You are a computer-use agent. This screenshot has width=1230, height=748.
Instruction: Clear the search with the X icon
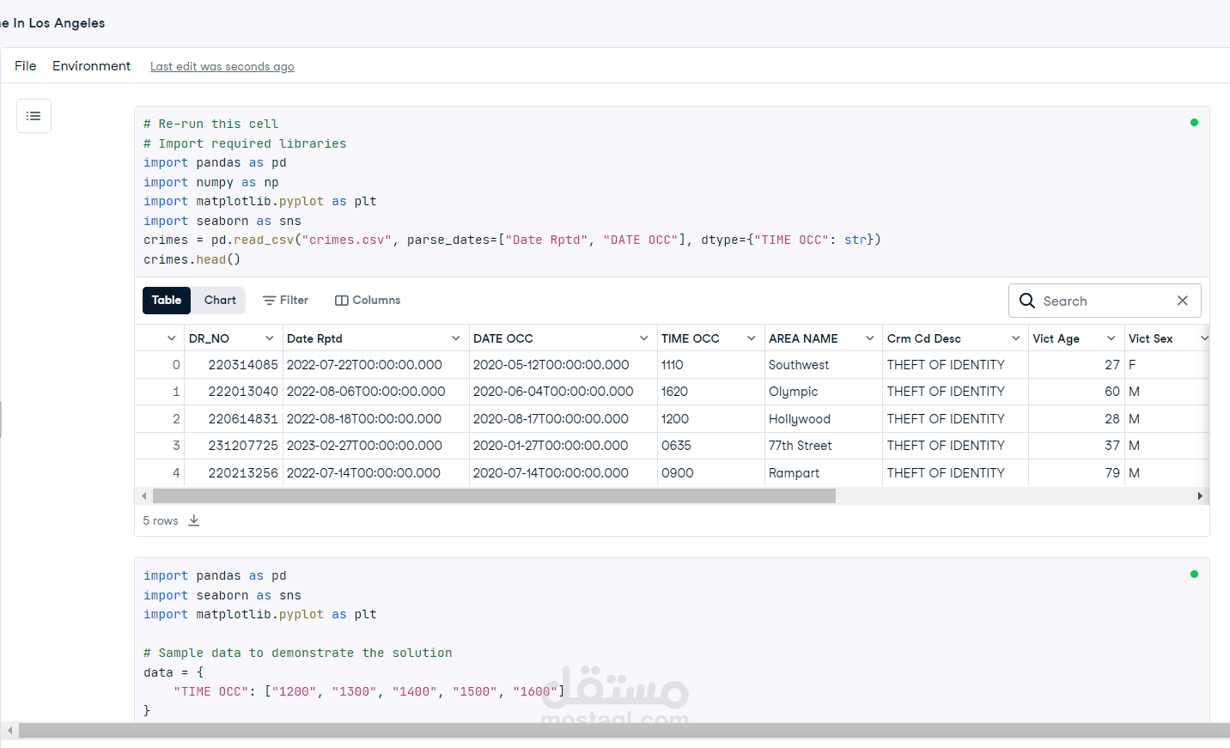coord(1183,301)
